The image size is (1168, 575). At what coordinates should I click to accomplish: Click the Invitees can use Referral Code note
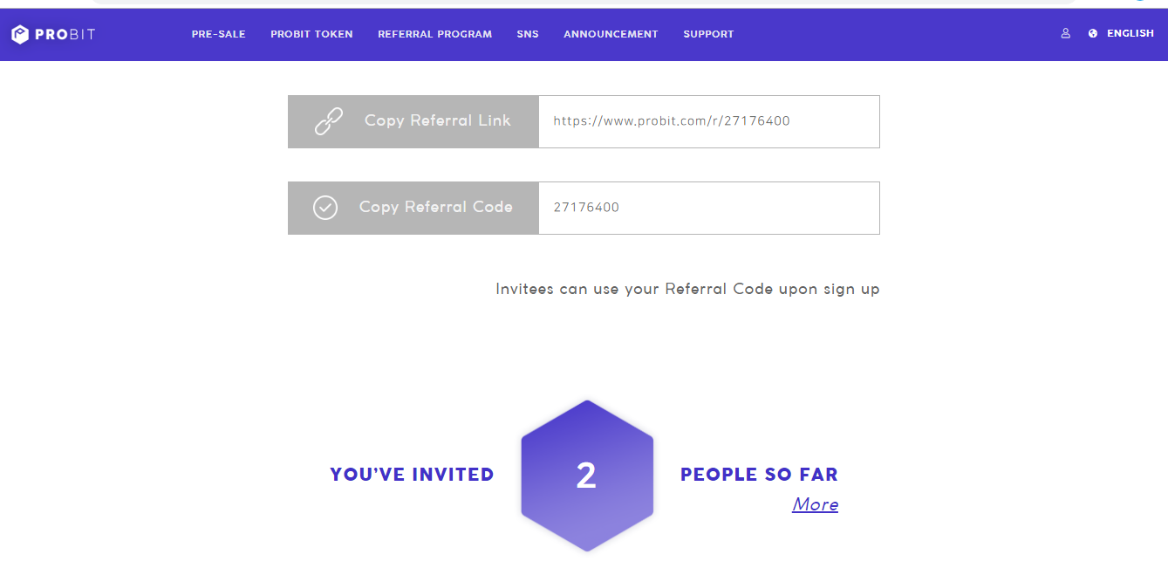[687, 289]
